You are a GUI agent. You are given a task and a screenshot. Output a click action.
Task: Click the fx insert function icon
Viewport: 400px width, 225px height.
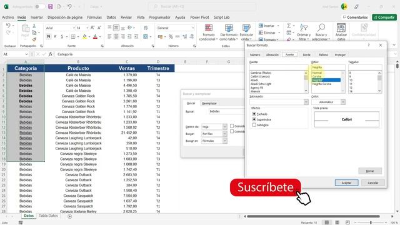[51, 54]
